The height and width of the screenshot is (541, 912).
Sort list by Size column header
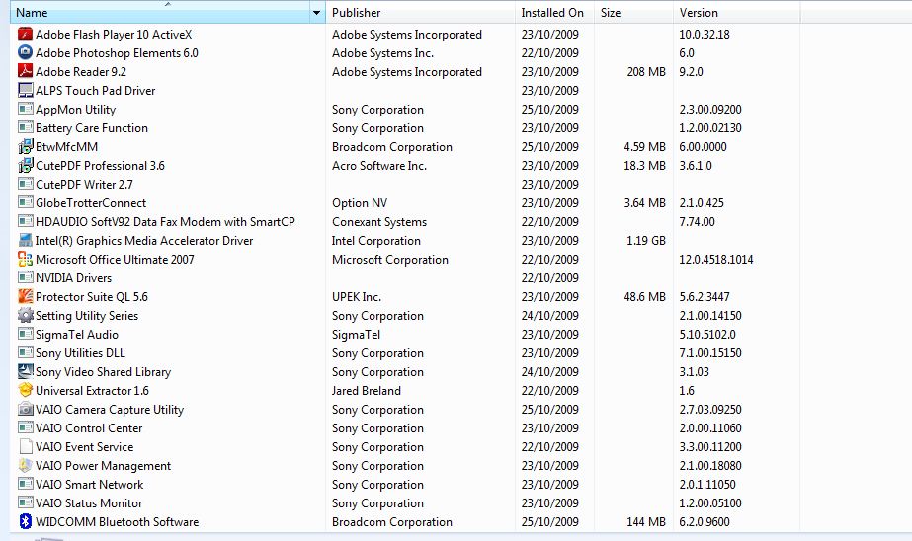click(x=633, y=13)
